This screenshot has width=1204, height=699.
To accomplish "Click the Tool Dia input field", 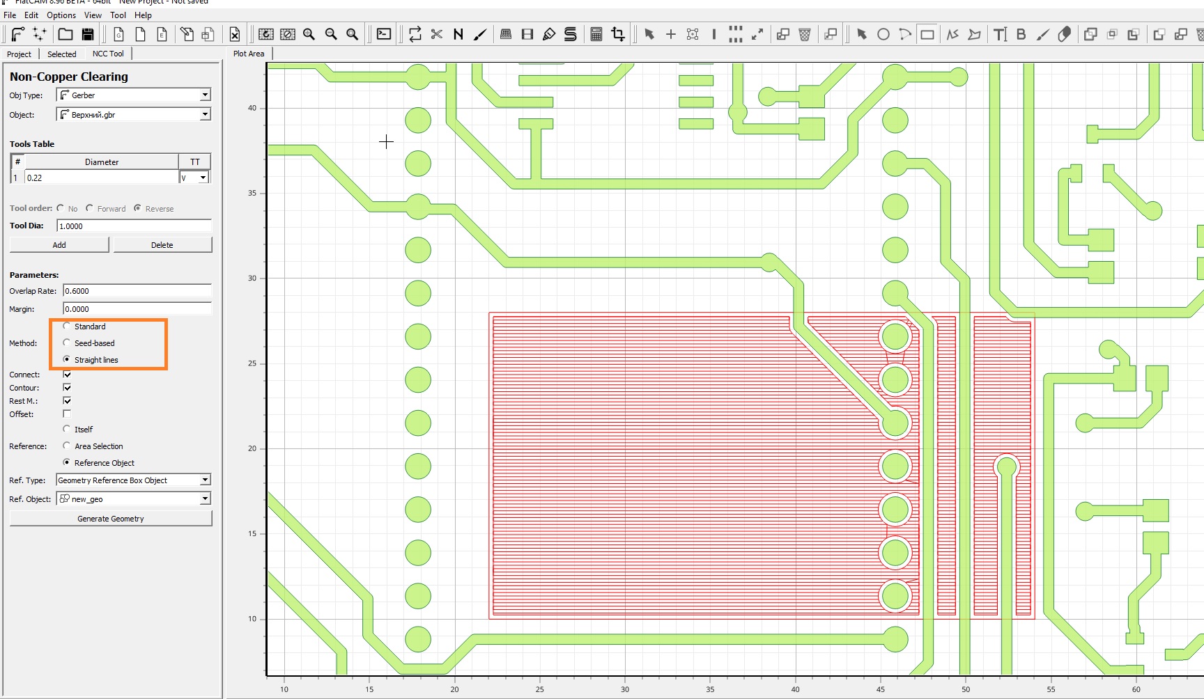I will click(x=134, y=226).
